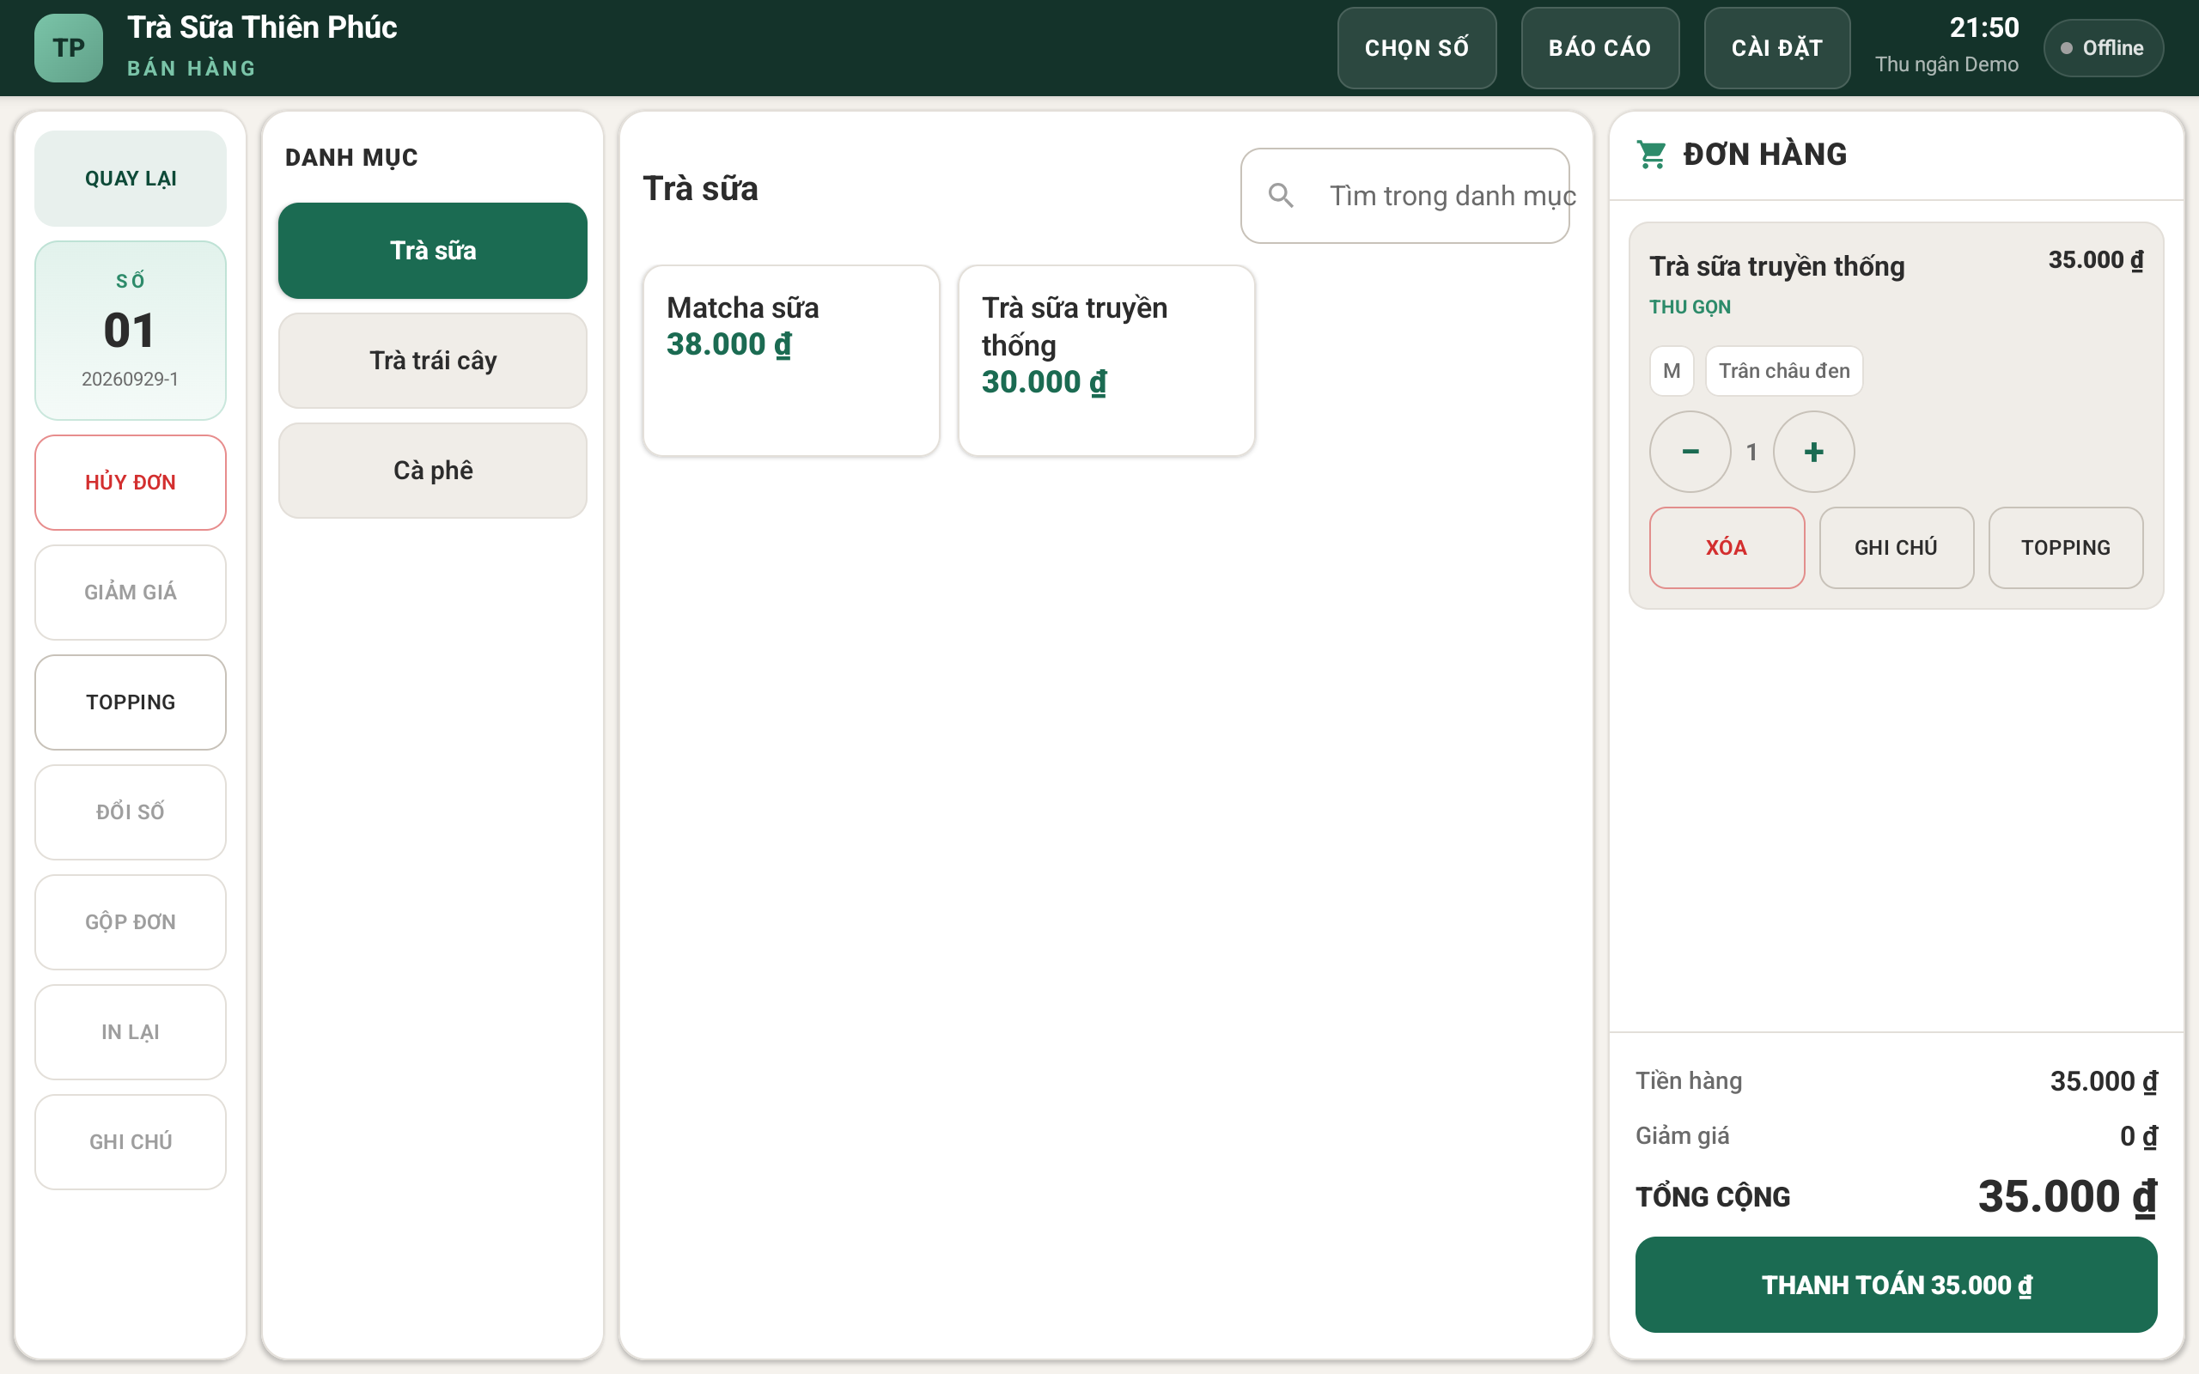Click the TỔNG CỘNG total amount
The height and width of the screenshot is (1374, 2199).
[2068, 1197]
